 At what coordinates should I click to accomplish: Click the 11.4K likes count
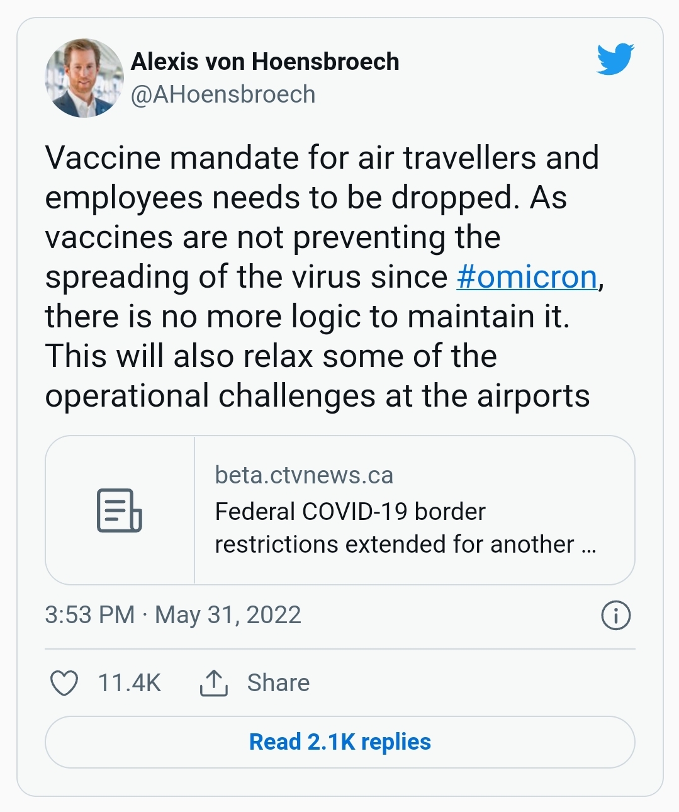128,682
